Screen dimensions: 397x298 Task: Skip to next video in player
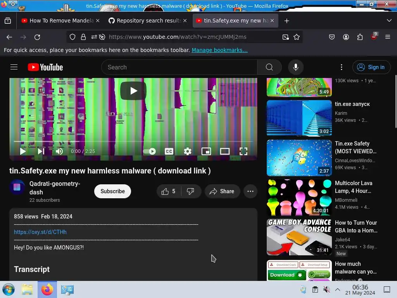point(41,151)
